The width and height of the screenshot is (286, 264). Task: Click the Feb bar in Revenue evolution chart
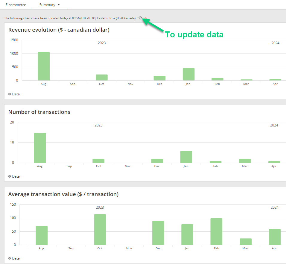pos(217,79)
